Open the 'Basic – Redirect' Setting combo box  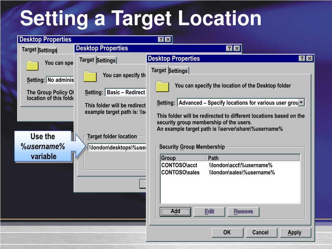[x=125, y=92]
